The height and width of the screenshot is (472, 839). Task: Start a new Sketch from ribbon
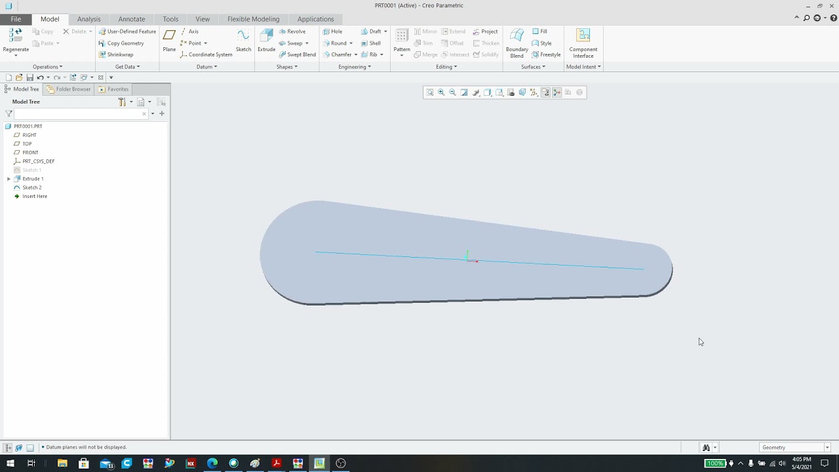click(x=243, y=41)
